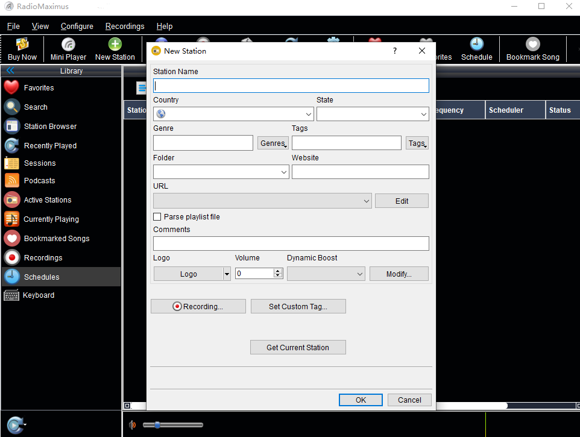This screenshot has width=580, height=437.
Task: Select Podcasts in the Library sidebar
Action: (x=39, y=181)
